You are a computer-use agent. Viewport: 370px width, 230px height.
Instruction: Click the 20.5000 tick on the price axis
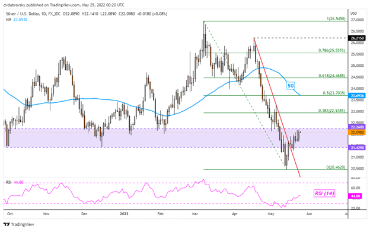click(357, 169)
